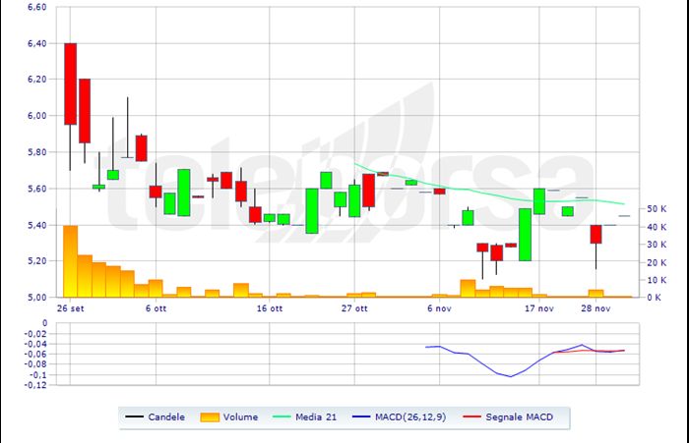The width and height of the screenshot is (689, 443).
Task: Select the 27 ott date label
Action: click(354, 307)
